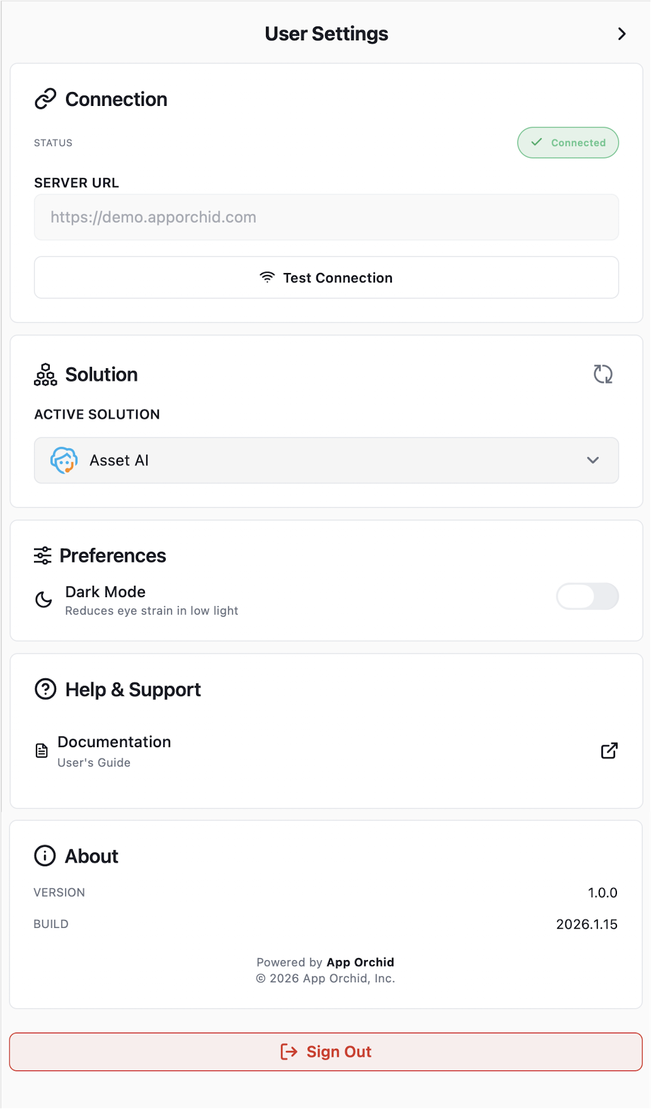Enable the Dark Mode toggle
Screen dimensions: 651x1109
[x=587, y=596]
